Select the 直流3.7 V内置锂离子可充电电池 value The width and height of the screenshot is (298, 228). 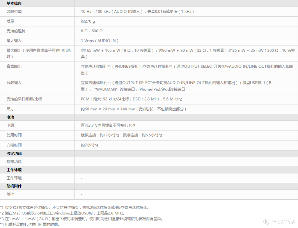(108, 126)
